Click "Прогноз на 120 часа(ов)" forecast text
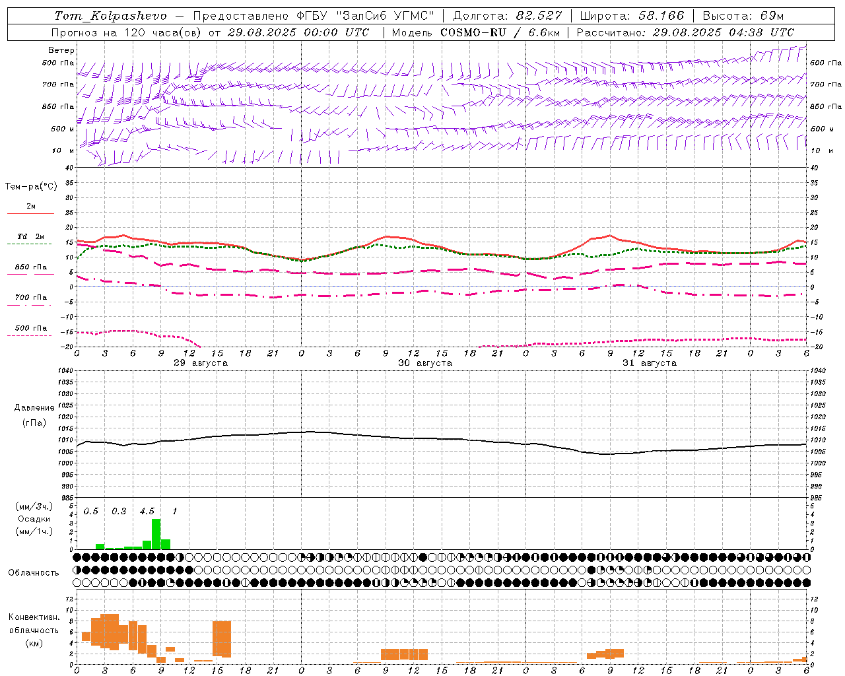845x676 pixels. point(127,32)
